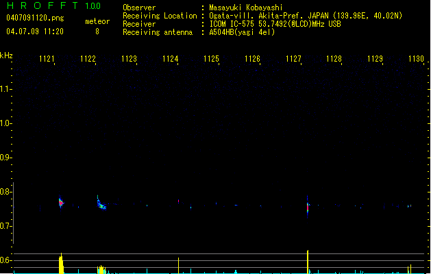Click the 1126 time marker
The width and height of the screenshot is (431, 274).
[x=252, y=59]
